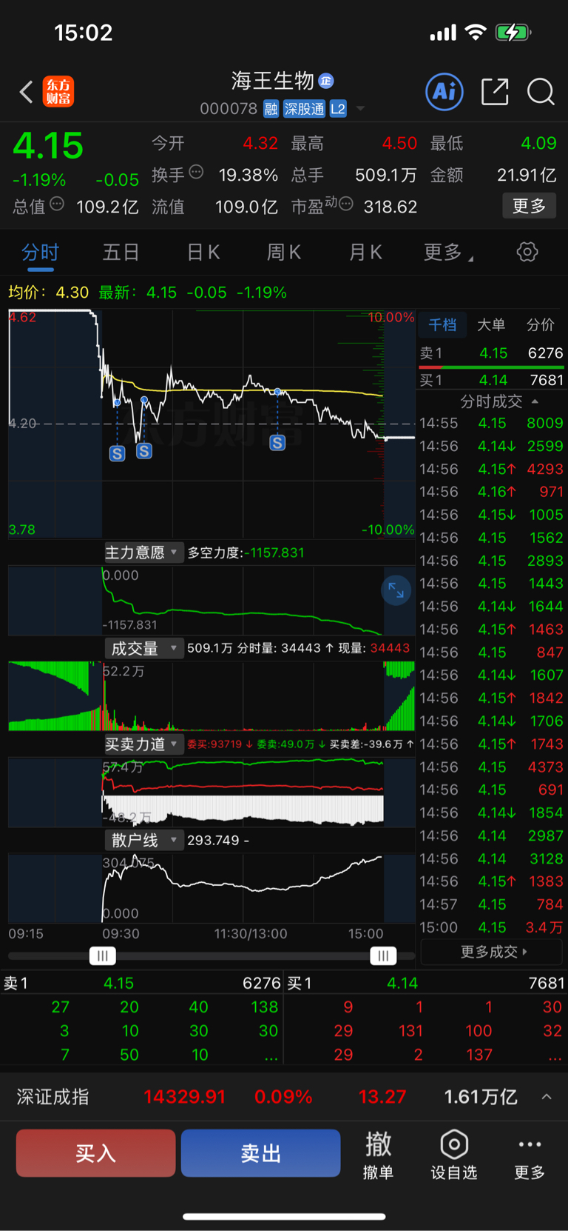Tap the L2 level badge
This screenshot has width=568, height=1231.
[338, 109]
